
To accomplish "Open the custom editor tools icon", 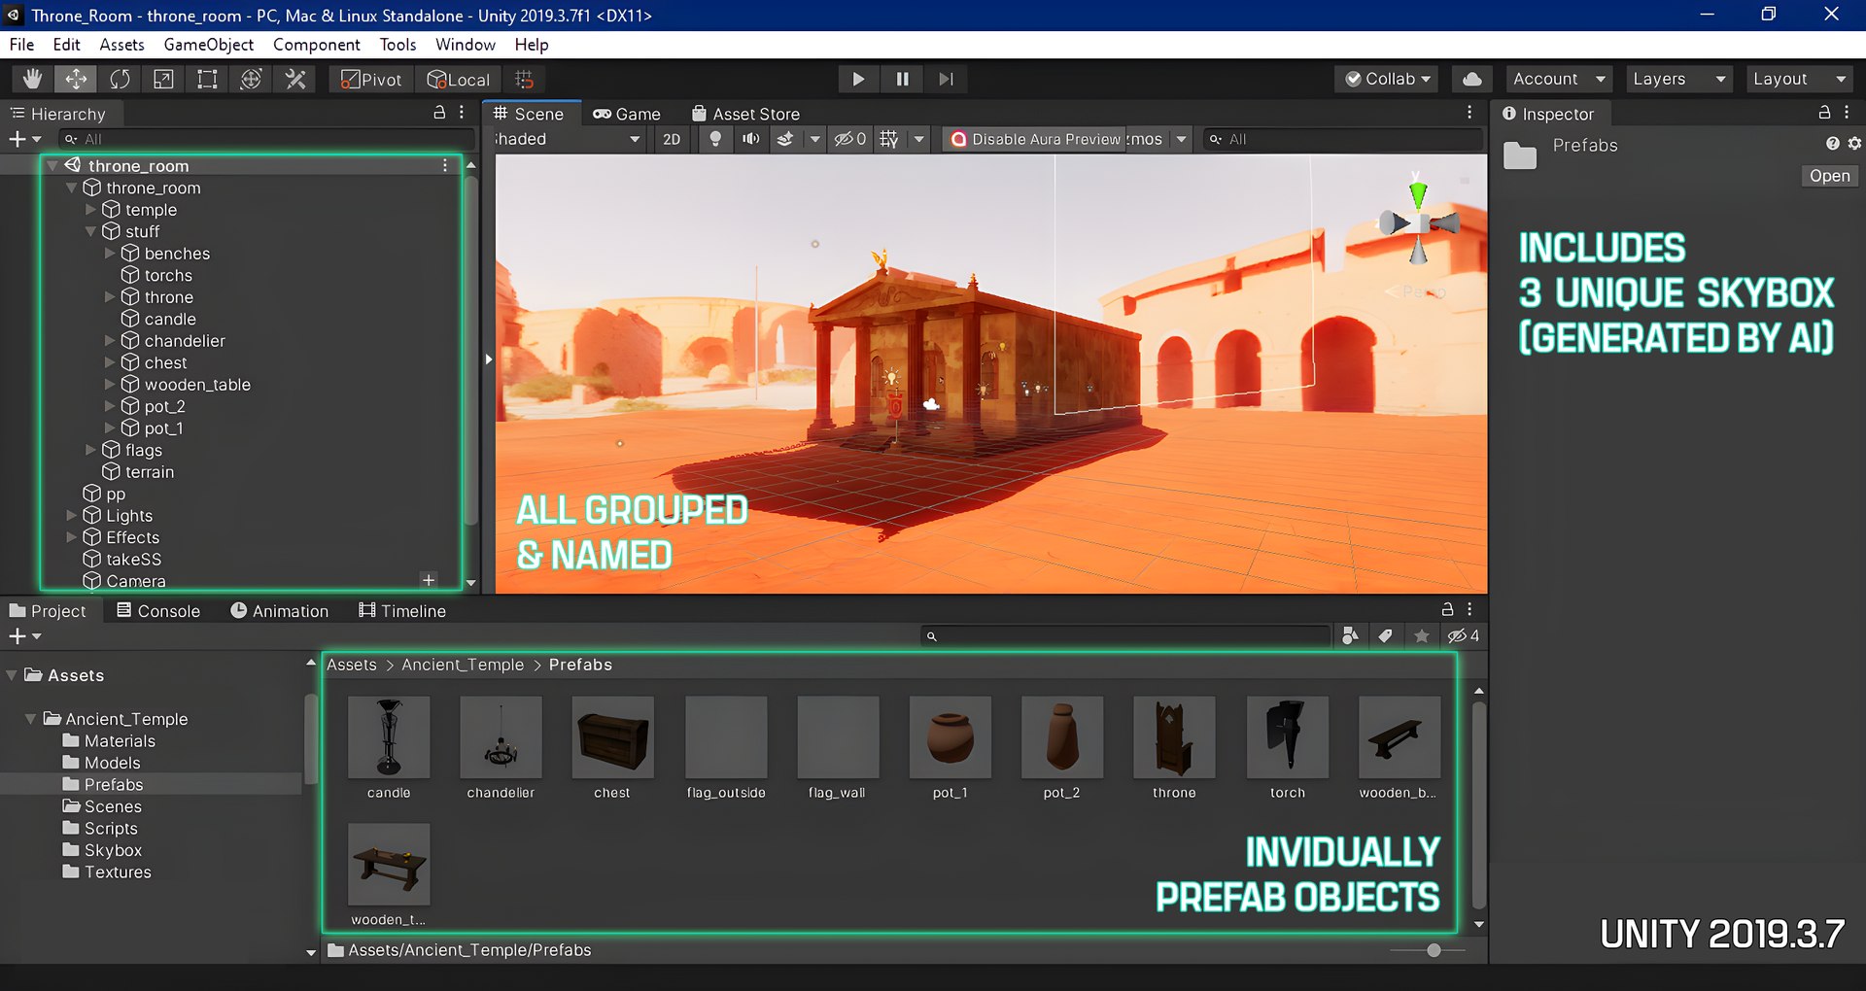I will tap(295, 79).
